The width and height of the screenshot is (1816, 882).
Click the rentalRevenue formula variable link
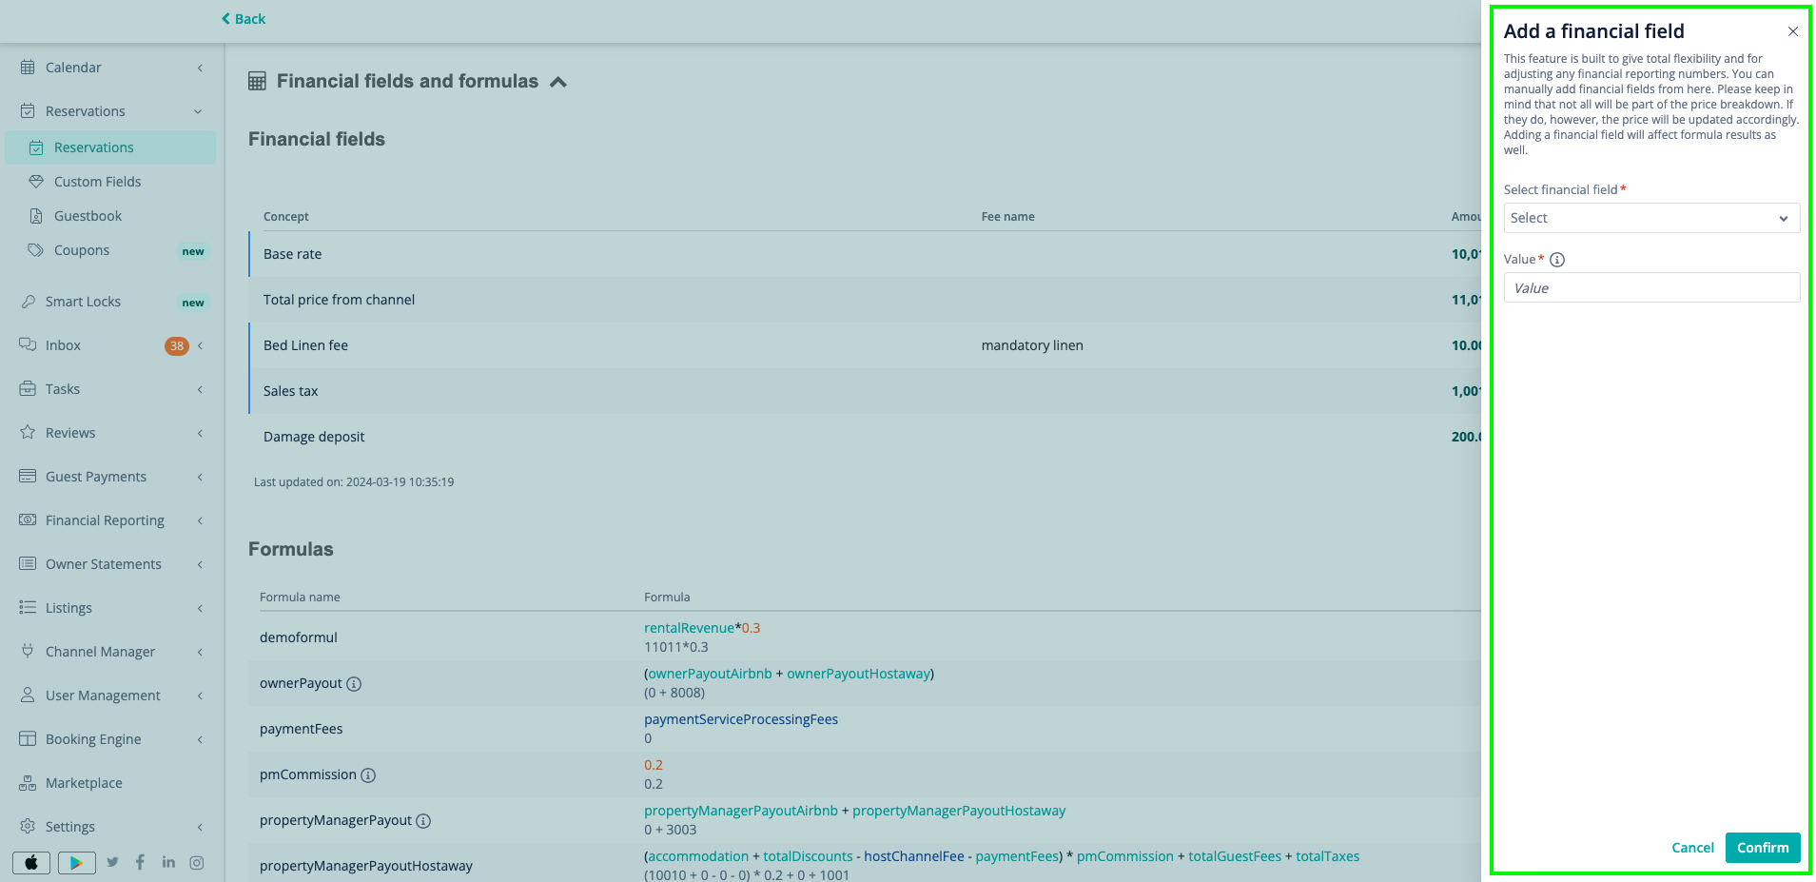[689, 628]
